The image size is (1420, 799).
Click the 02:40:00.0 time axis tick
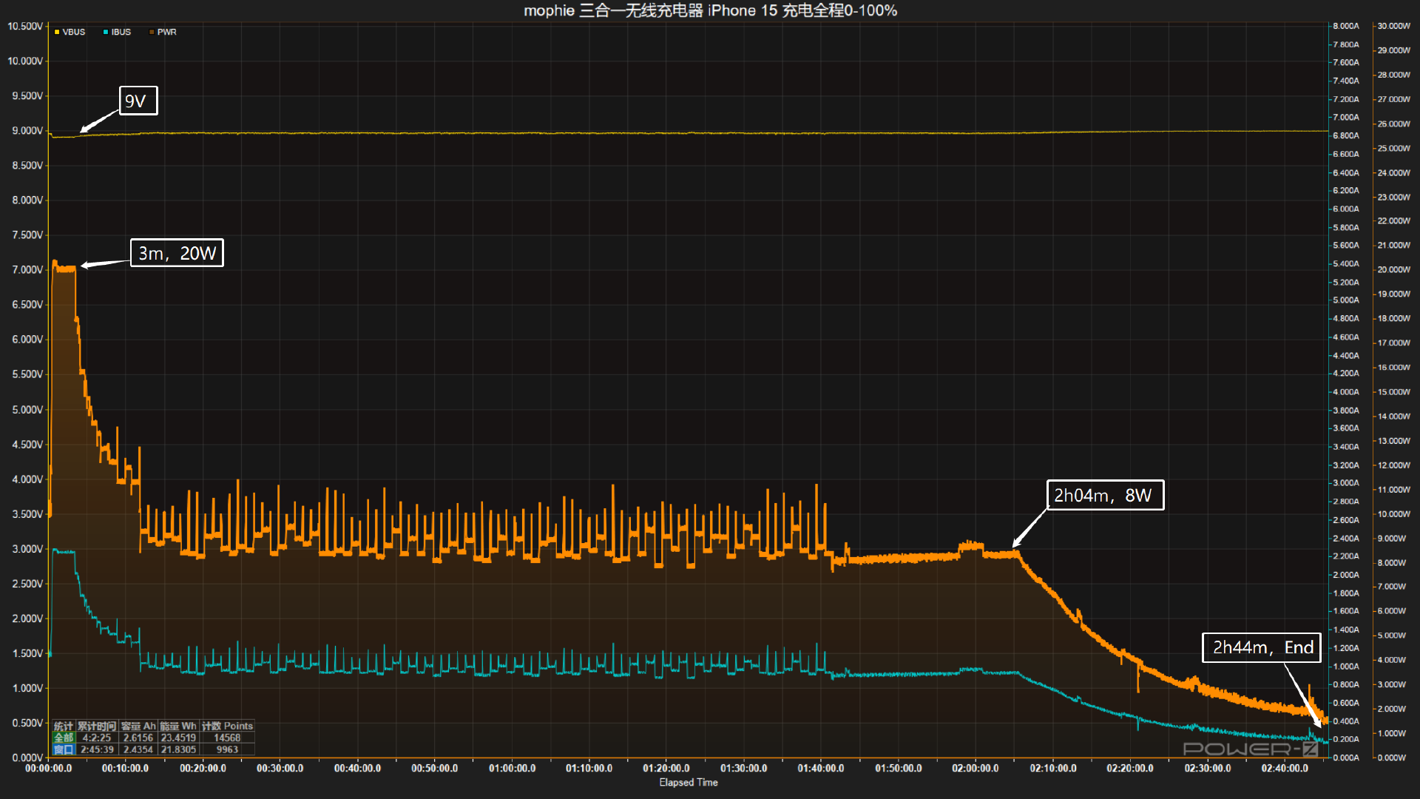click(1285, 768)
